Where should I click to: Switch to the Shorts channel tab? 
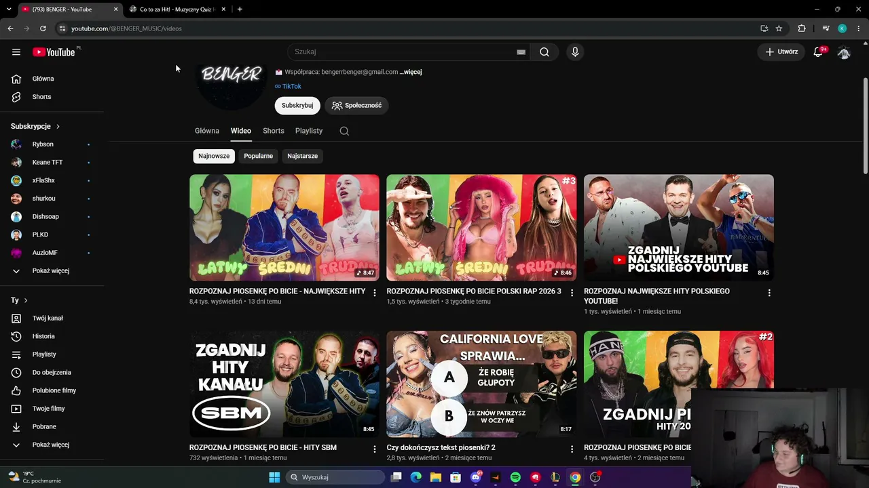[274, 131]
